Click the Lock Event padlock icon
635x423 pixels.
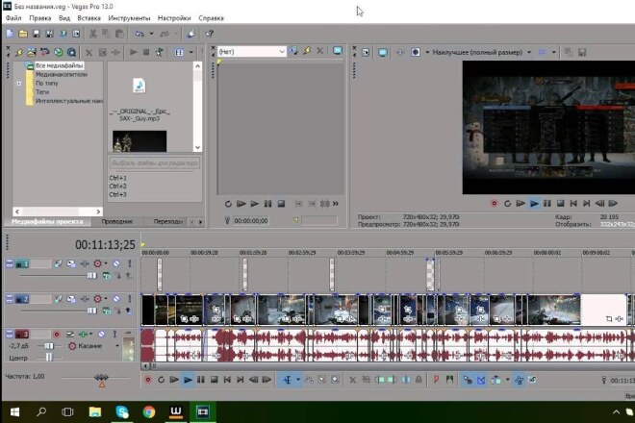[419, 380]
